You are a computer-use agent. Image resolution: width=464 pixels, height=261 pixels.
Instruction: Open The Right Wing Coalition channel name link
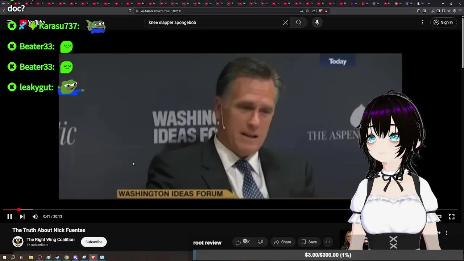click(x=50, y=240)
